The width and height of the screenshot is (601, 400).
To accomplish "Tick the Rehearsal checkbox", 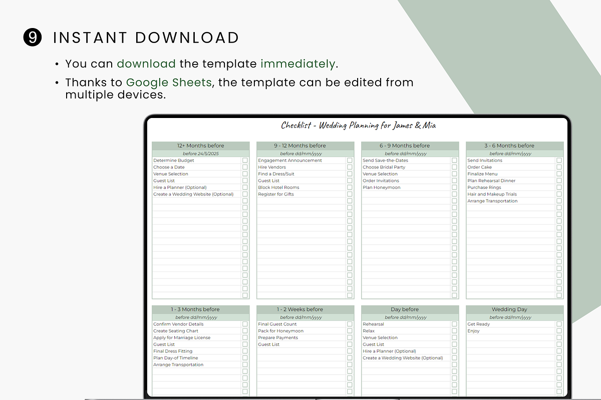I will coord(454,324).
